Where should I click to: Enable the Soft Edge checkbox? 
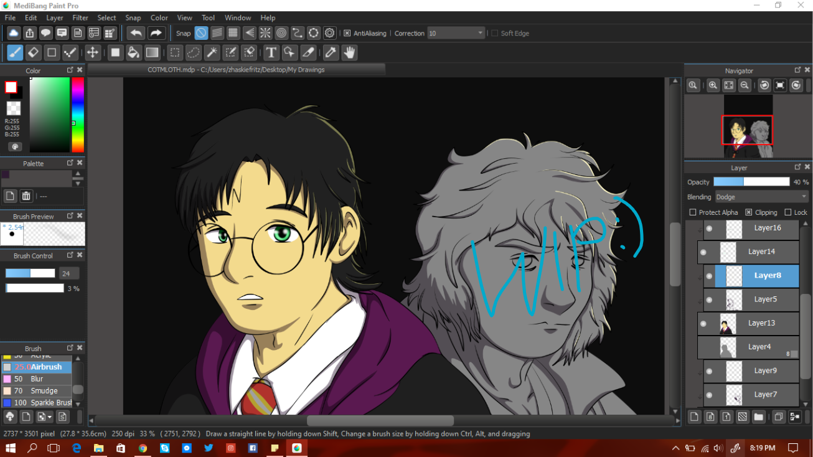pos(495,34)
